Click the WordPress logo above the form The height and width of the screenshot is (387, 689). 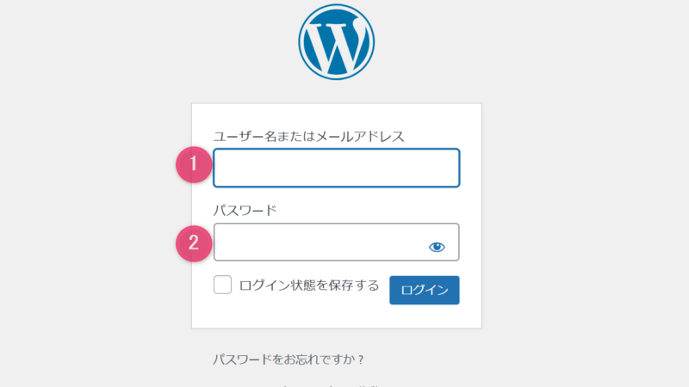click(336, 42)
